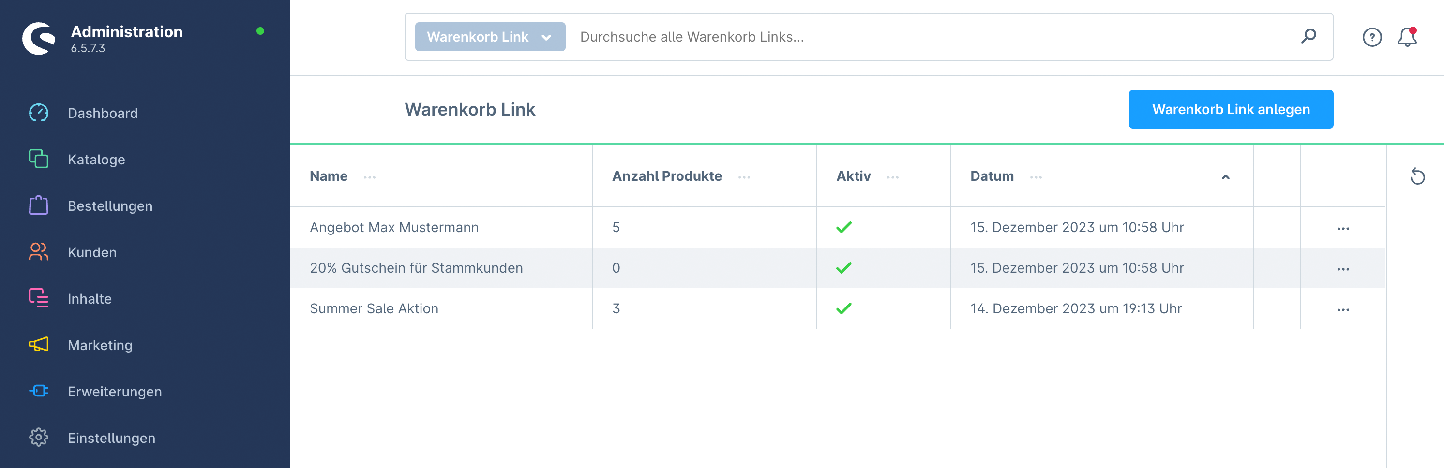
Task: Open Kunden menu item
Action: (x=92, y=252)
